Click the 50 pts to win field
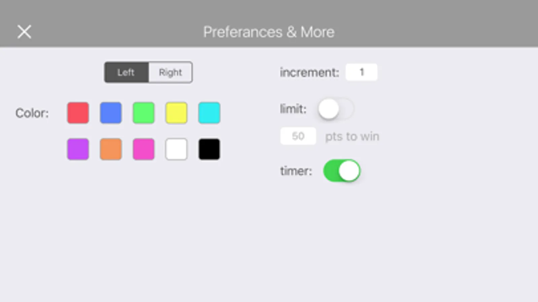The width and height of the screenshot is (538, 302). coord(298,136)
